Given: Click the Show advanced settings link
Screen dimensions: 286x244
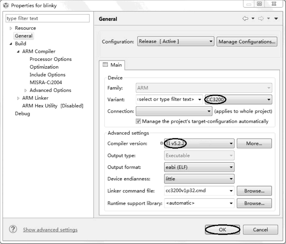Looking at the screenshot, I should pyautogui.click(x=50, y=230).
